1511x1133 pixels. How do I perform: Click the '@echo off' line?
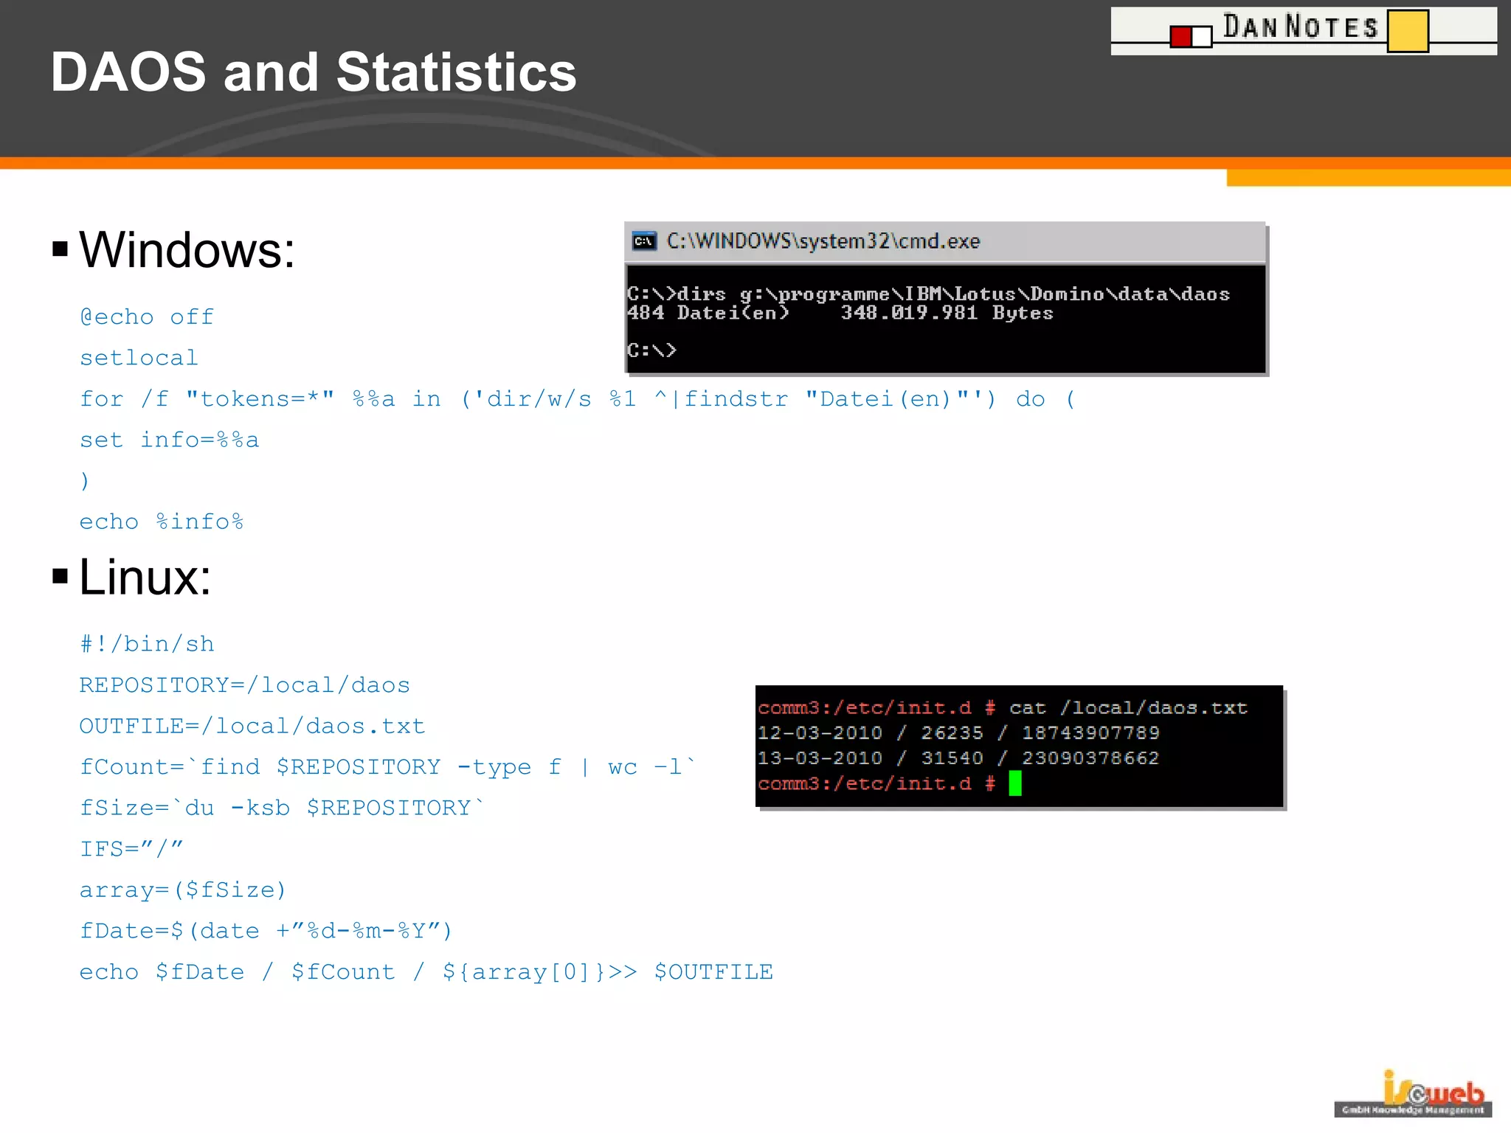[x=147, y=317]
